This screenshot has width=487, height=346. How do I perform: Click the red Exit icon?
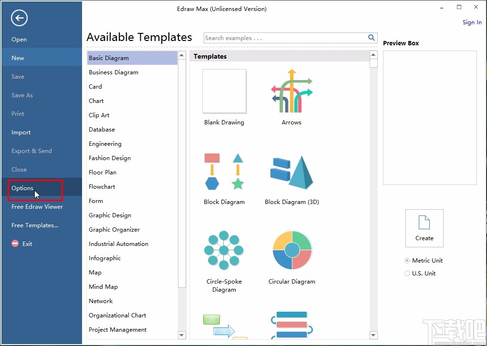click(15, 244)
